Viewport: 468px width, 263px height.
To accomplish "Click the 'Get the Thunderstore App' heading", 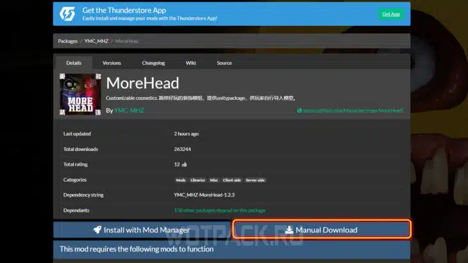I will click(x=124, y=10).
